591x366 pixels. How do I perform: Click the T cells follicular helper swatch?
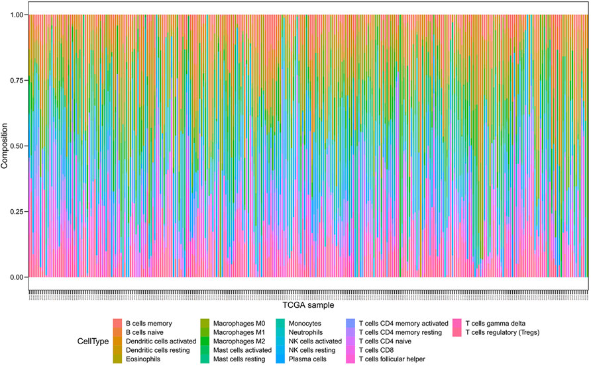[350, 359]
